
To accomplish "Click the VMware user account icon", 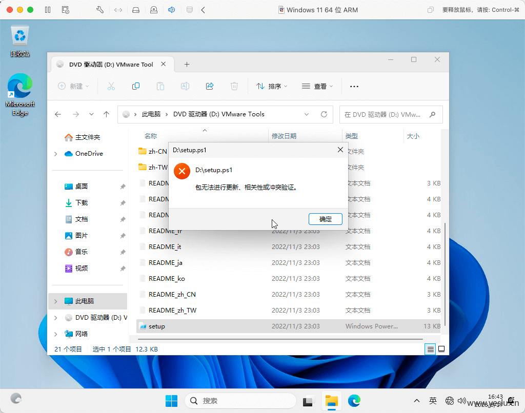I will (x=154, y=10).
